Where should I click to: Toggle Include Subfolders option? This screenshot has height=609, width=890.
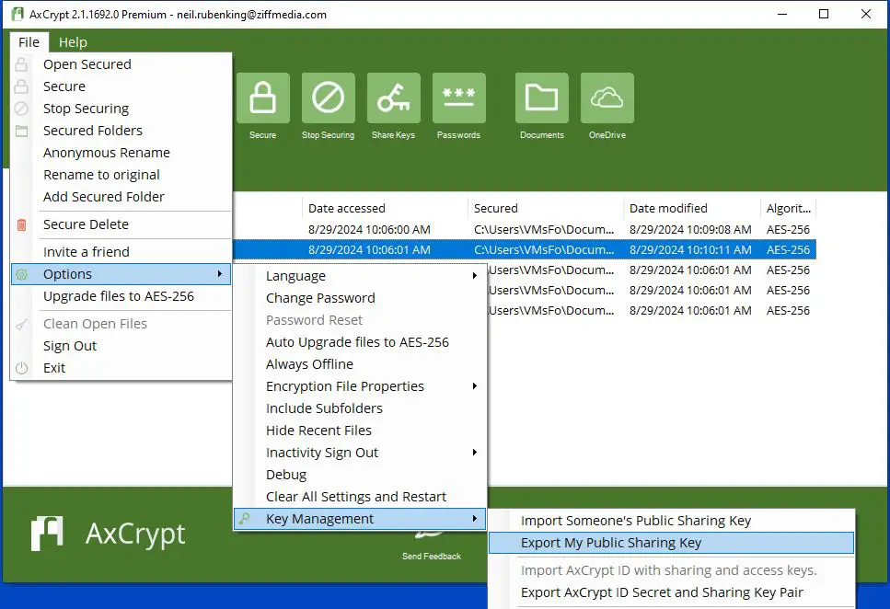pyautogui.click(x=360, y=408)
